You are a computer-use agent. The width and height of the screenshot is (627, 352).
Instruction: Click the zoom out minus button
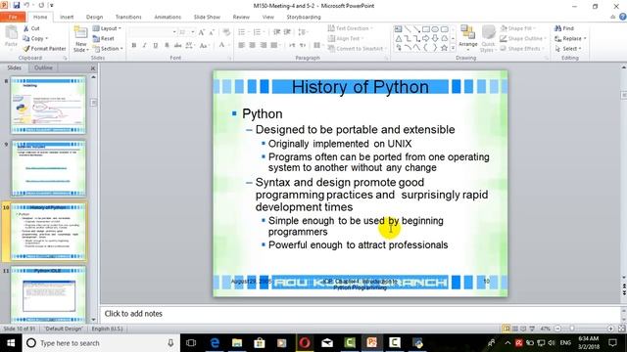(557, 329)
